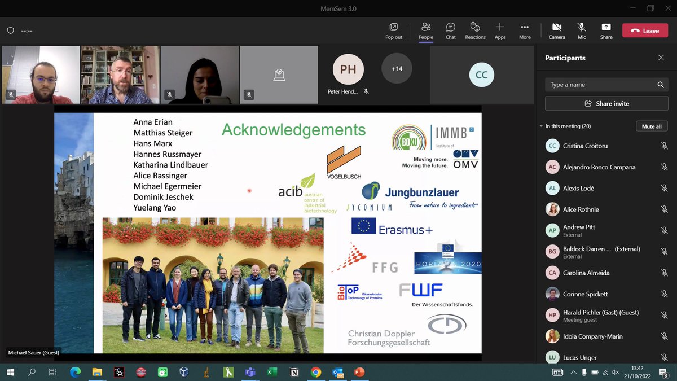677x381 pixels.
Task: Toggle the People panel
Action: pos(426,31)
